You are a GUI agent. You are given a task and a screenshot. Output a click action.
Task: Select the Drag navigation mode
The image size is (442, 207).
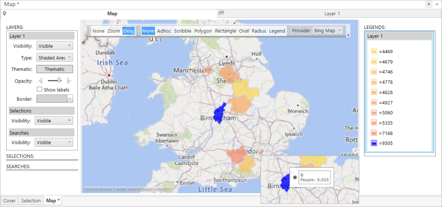[128, 31]
